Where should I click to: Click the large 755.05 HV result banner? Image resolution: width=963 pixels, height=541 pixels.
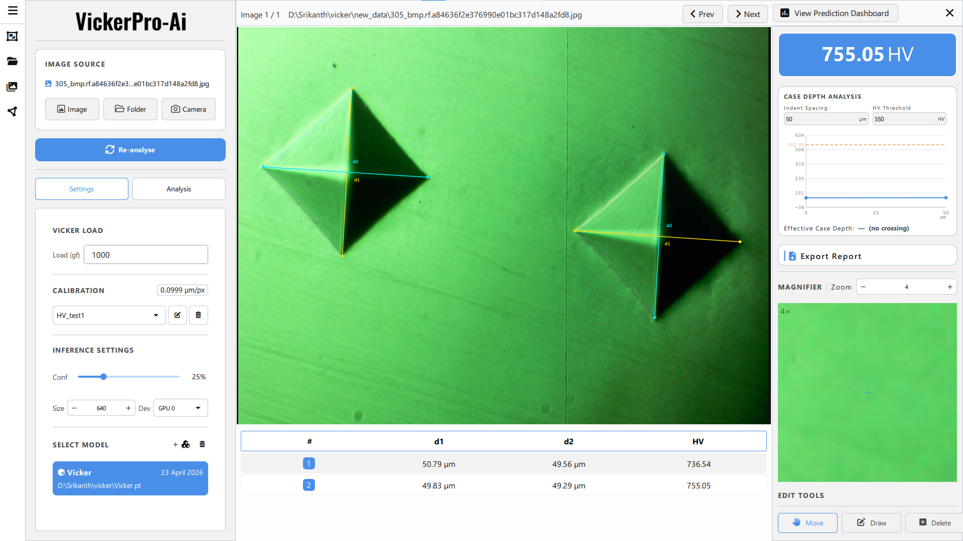[x=867, y=55]
